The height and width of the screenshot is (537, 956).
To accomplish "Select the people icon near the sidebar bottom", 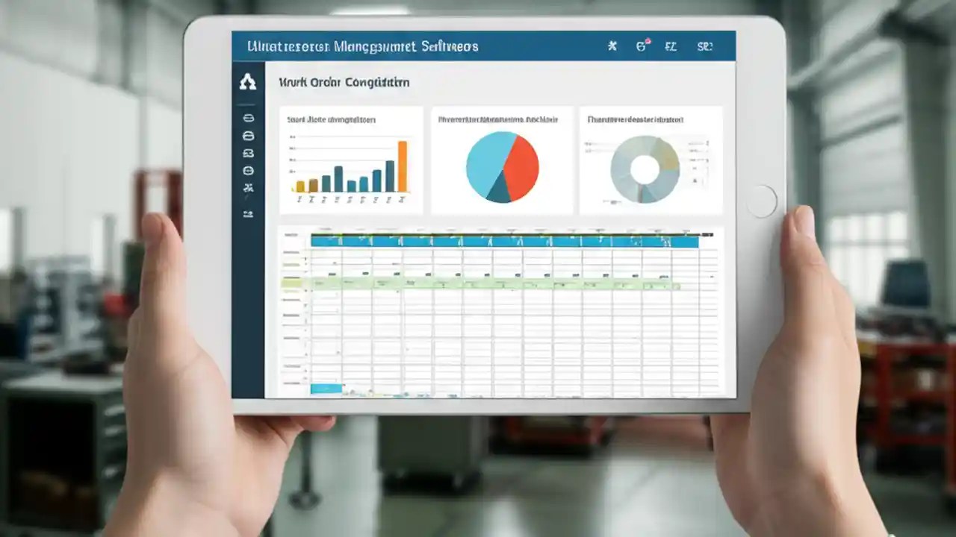I will 248,187.
